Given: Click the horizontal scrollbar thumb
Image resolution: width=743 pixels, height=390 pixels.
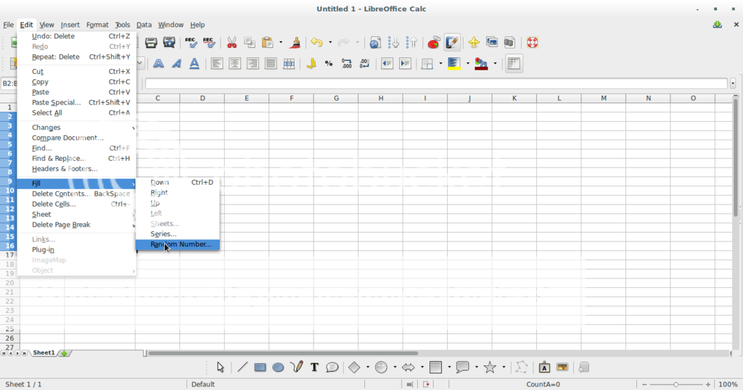Looking at the screenshot, I should pyautogui.click(x=283, y=353).
